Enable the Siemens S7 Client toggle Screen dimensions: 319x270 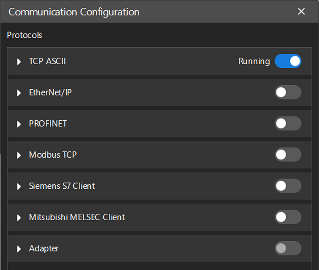[288, 186]
